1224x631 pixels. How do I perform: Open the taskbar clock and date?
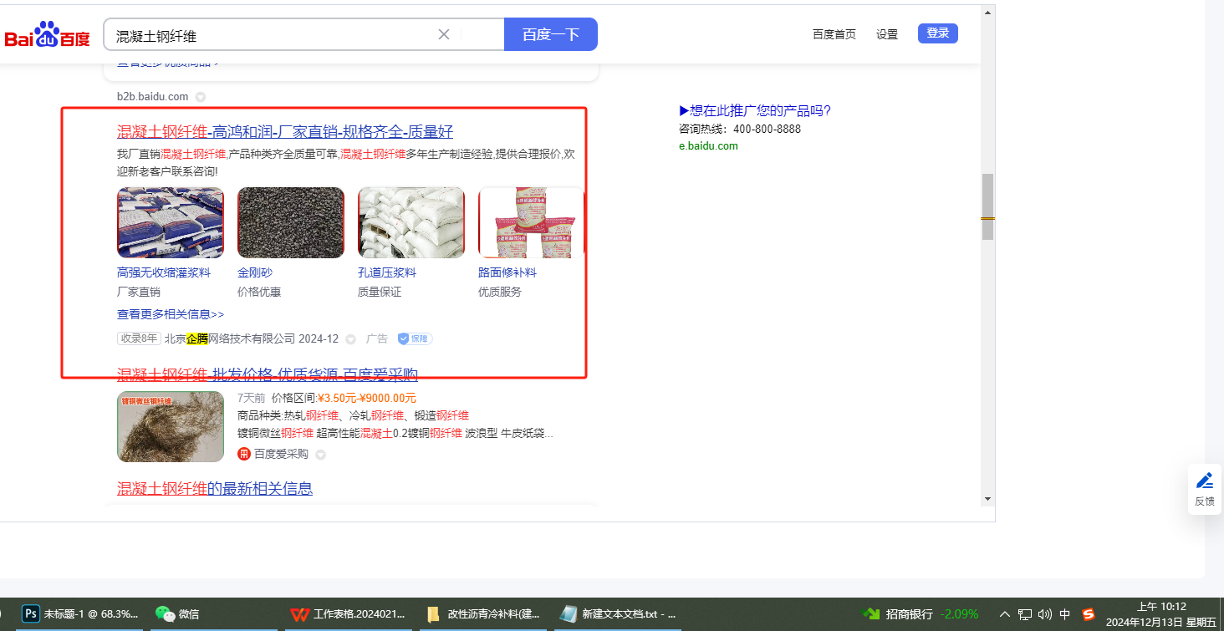[1160, 614]
